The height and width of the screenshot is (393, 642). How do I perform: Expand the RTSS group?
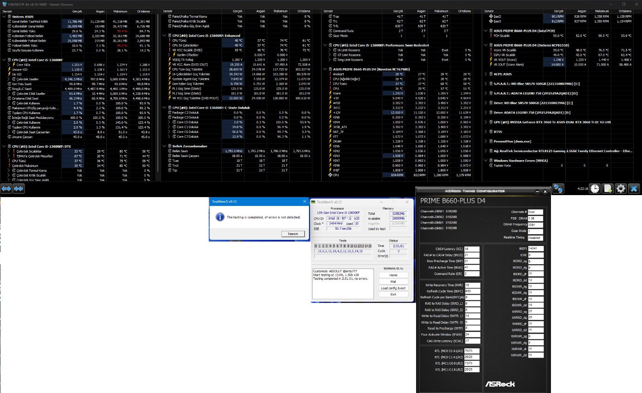click(x=486, y=132)
